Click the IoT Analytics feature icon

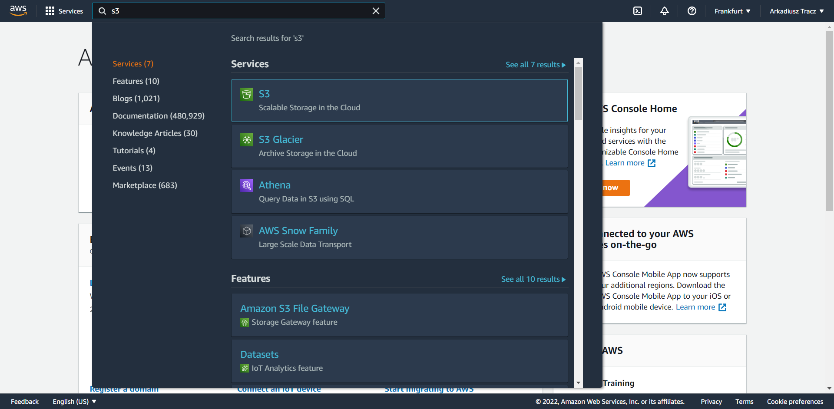point(245,368)
